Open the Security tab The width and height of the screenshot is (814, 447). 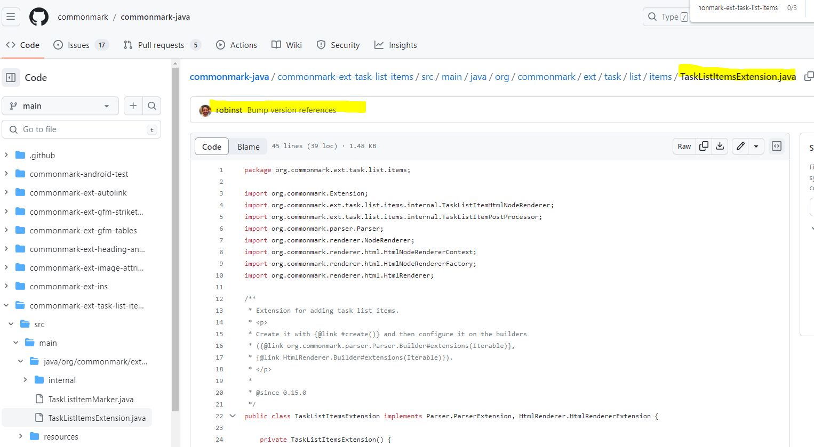[338, 45]
